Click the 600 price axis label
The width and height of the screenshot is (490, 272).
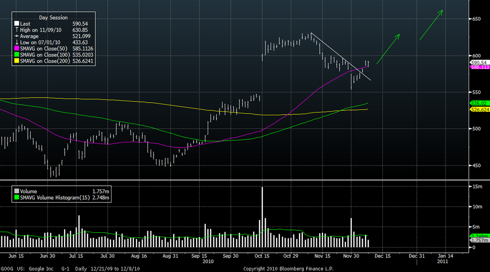(x=476, y=55)
